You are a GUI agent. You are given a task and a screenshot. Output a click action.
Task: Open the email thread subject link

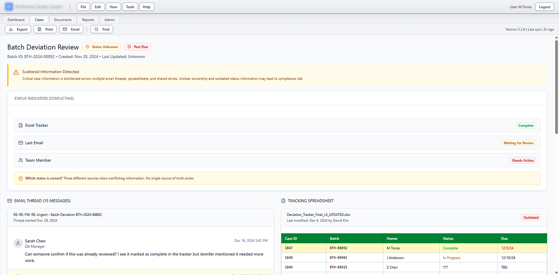[57, 215]
